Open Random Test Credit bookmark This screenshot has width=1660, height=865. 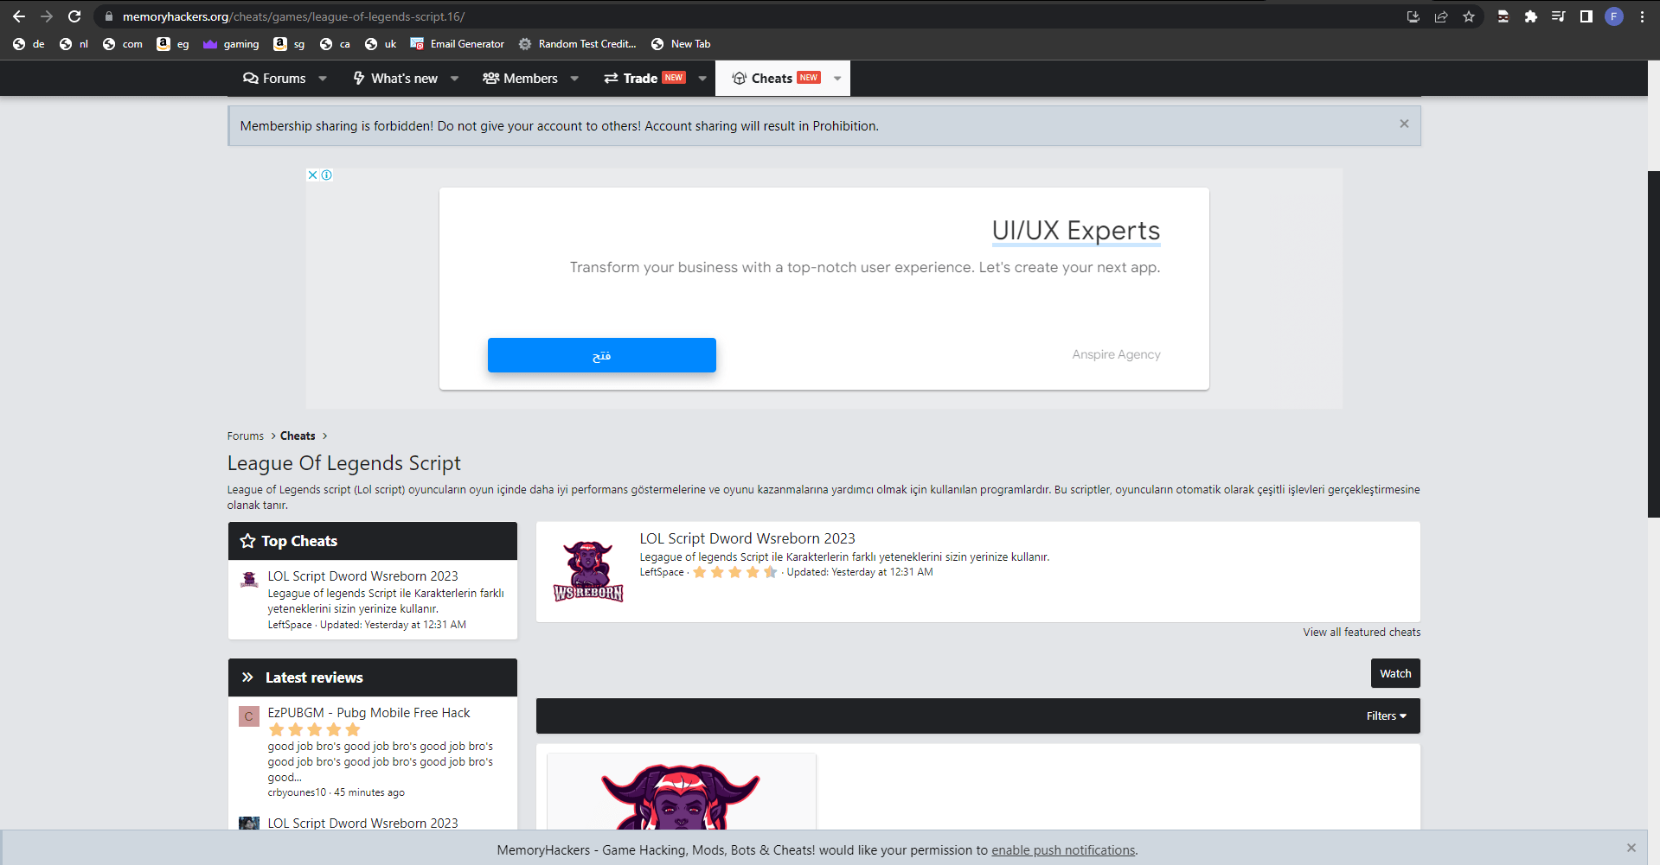[578, 44]
